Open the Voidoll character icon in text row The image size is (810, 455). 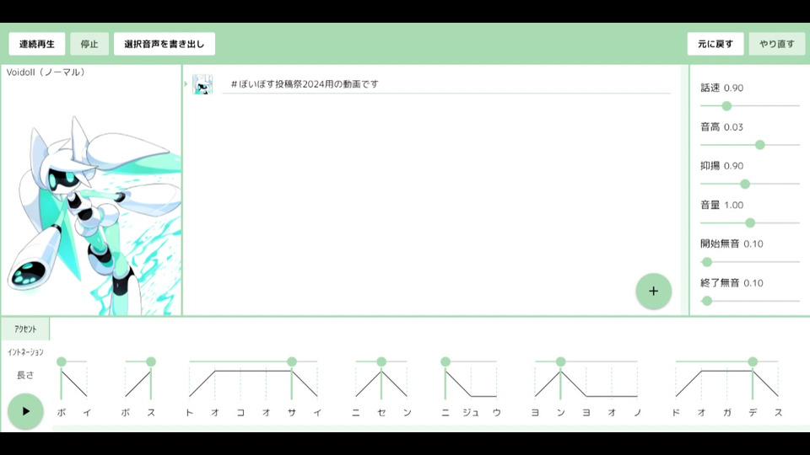point(202,84)
